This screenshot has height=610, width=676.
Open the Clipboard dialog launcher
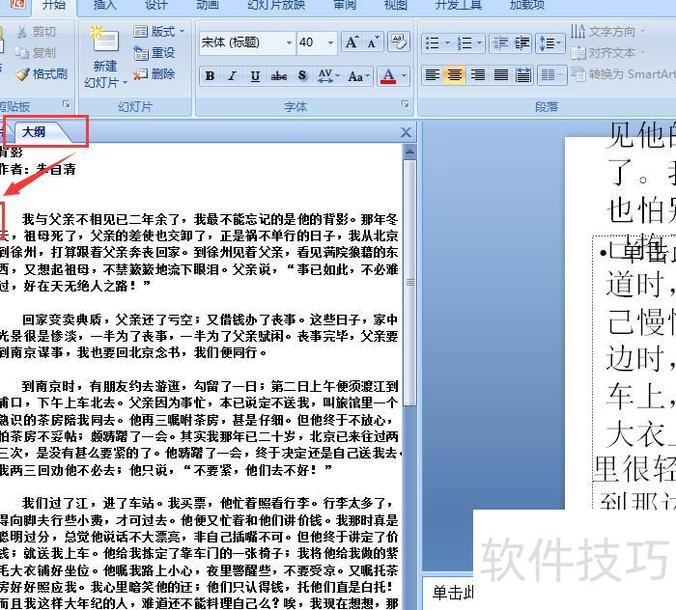[x=66, y=104]
